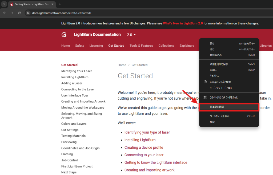
Task: Click 名前を付けて保存 in the context menu
Action: pyautogui.click(x=219, y=64)
